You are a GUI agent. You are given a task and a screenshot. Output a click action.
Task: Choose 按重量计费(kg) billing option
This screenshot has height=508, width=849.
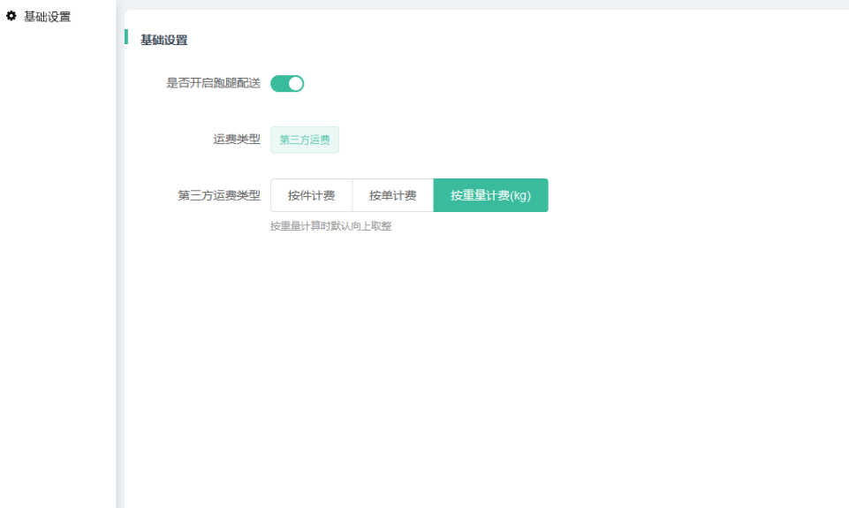point(490,195)
